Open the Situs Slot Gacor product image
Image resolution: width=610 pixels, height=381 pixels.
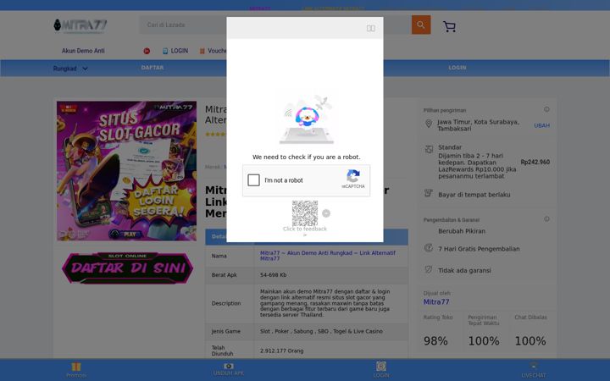[x=126, y=171]
